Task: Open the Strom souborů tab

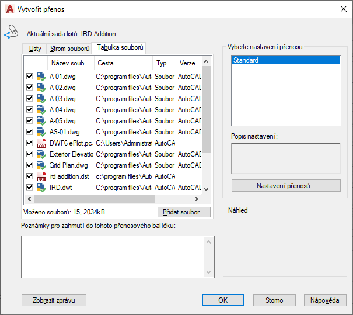Action: (x=70, y=49)
